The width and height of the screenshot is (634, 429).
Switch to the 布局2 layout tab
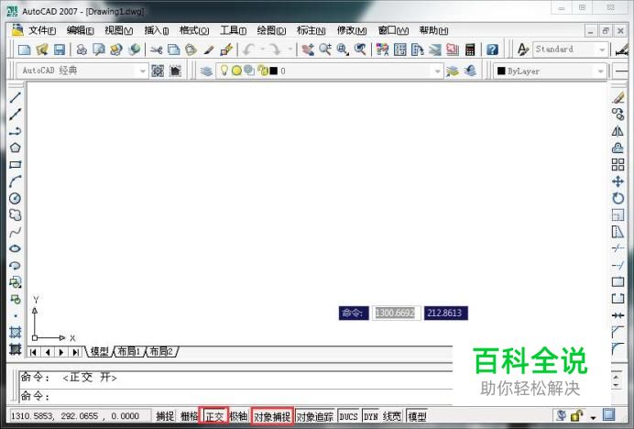(161, 351)
